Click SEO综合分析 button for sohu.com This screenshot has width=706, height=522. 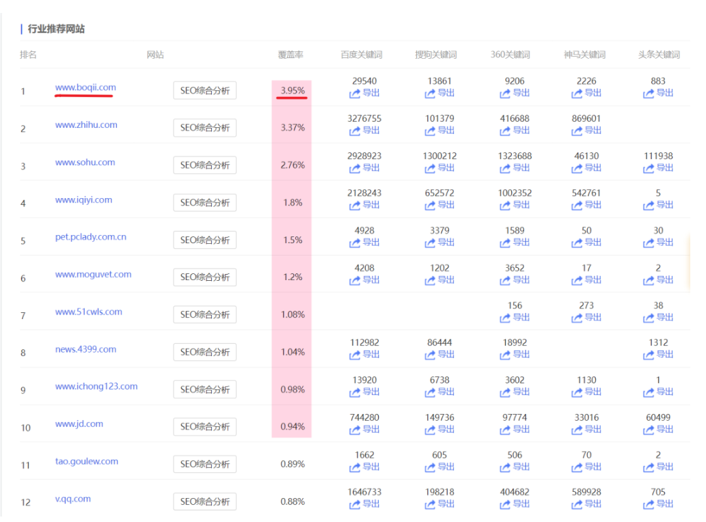(x=205, y=165)
